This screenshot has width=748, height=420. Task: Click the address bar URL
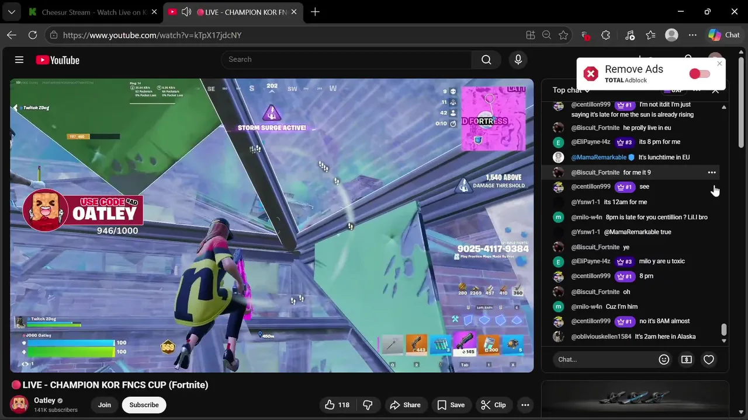[x=152, y=35]
